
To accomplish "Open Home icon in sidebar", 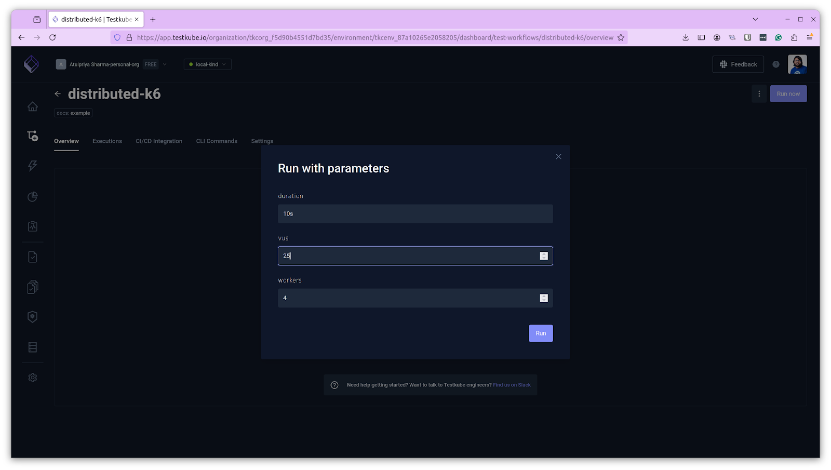I will (32, 106).
